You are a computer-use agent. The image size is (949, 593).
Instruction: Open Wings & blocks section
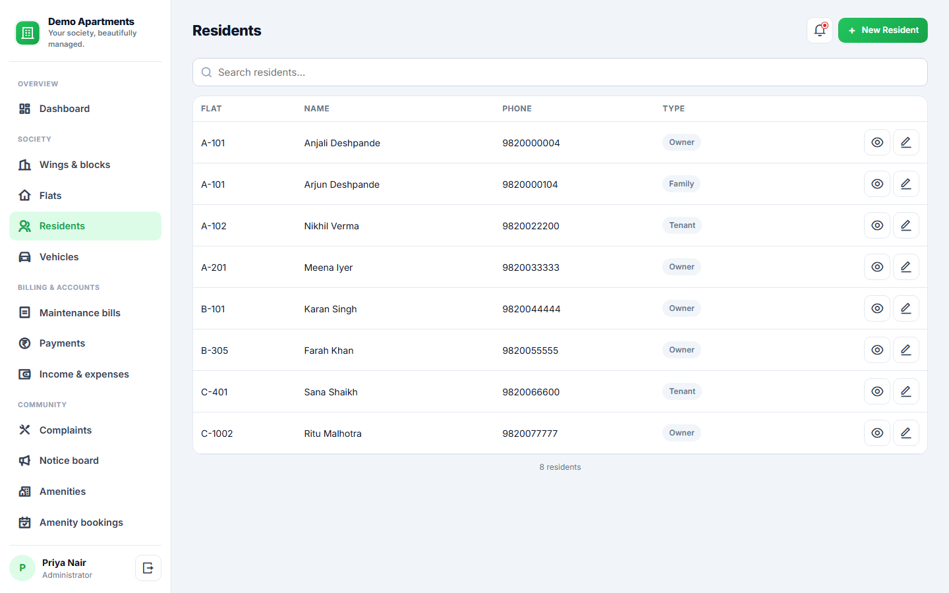85,165
